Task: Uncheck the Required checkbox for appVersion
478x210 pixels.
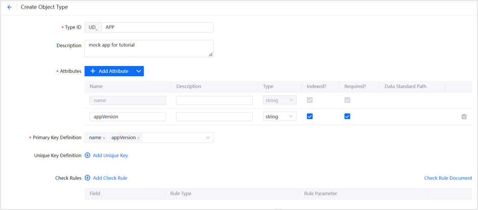Action: [x=347, y=116]
